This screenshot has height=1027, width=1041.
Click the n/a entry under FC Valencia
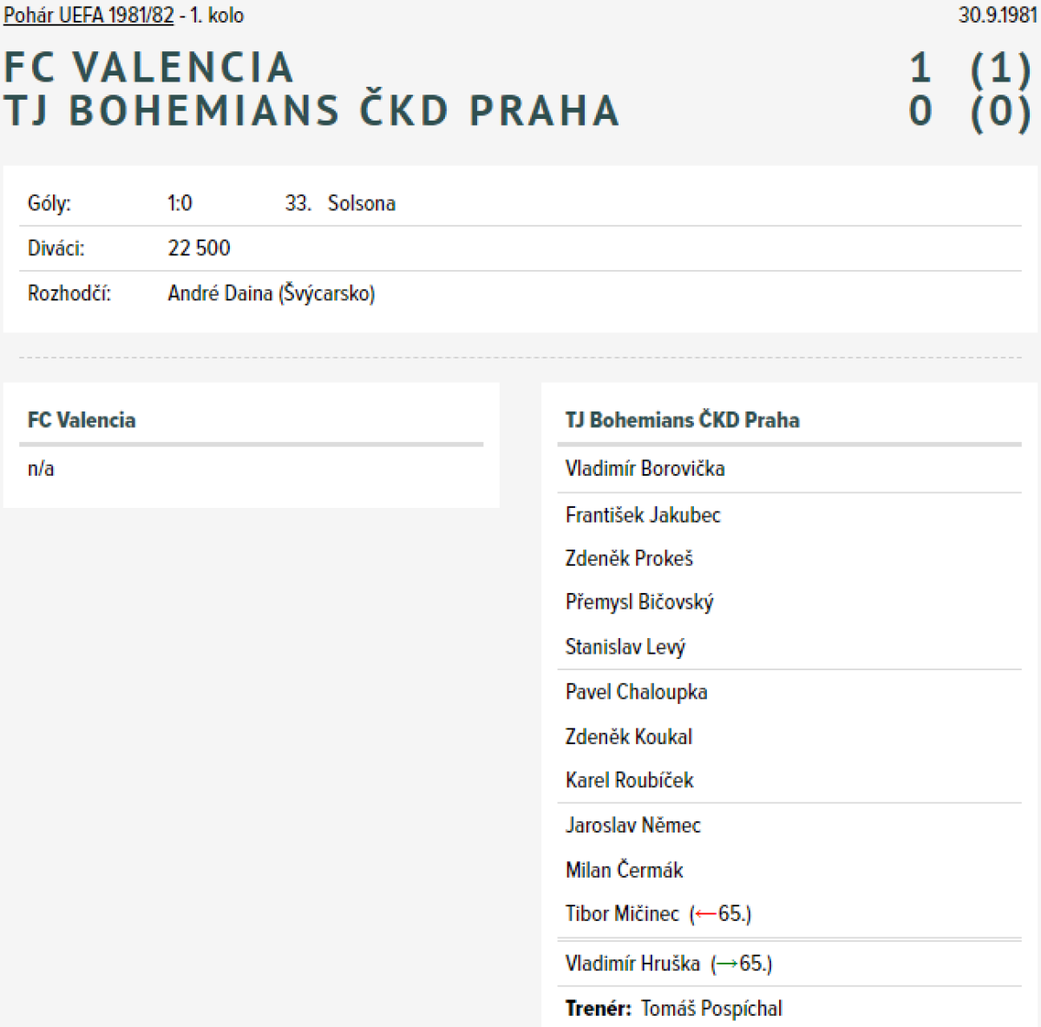41,469
